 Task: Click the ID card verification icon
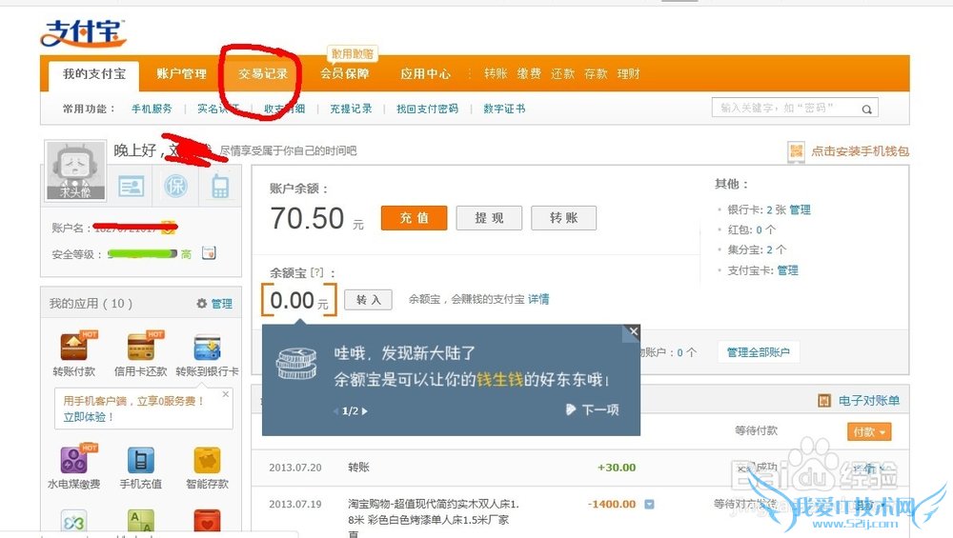pyautogui.click(x=132, y=187)
